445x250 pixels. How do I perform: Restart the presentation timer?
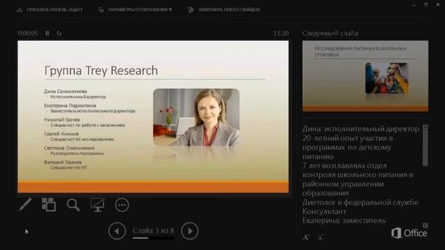click(58, 33)
